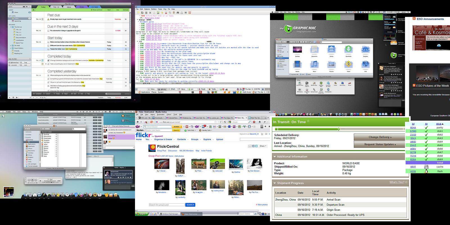Click the In Transit delivery progress bar

click(x=340, y=129)
